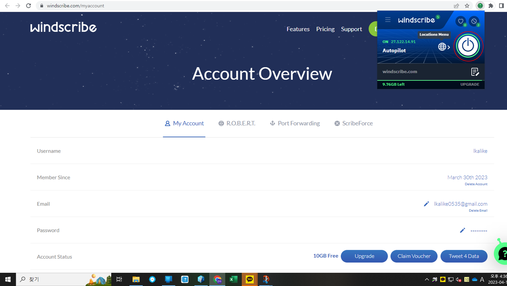Click the browser back arrow
The height and width of the screenshot is (286, 507).
point(7,6)
